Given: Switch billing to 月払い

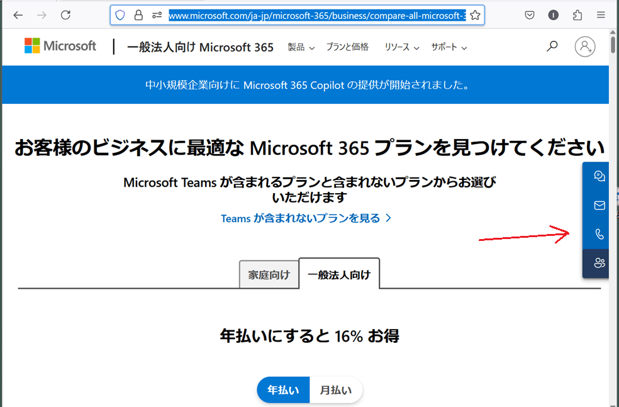Looking at the screenshot, I should pyautogui.click(x=336, y=390).
